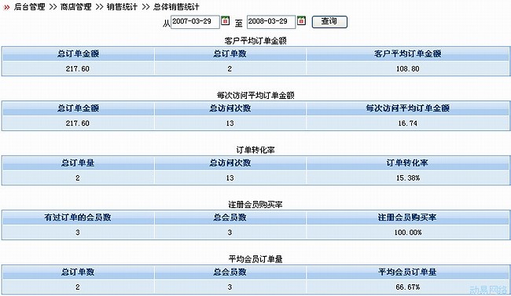Select the 注册会员购买率 section title

pos(256,204)
